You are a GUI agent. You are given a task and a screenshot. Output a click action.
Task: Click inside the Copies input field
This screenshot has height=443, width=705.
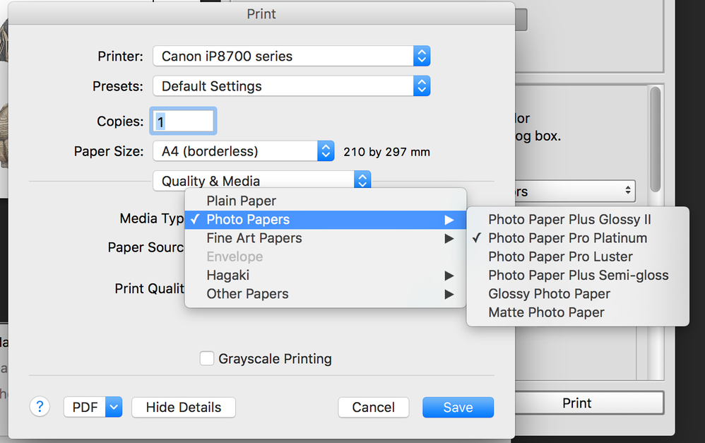[x=182, y=121]
